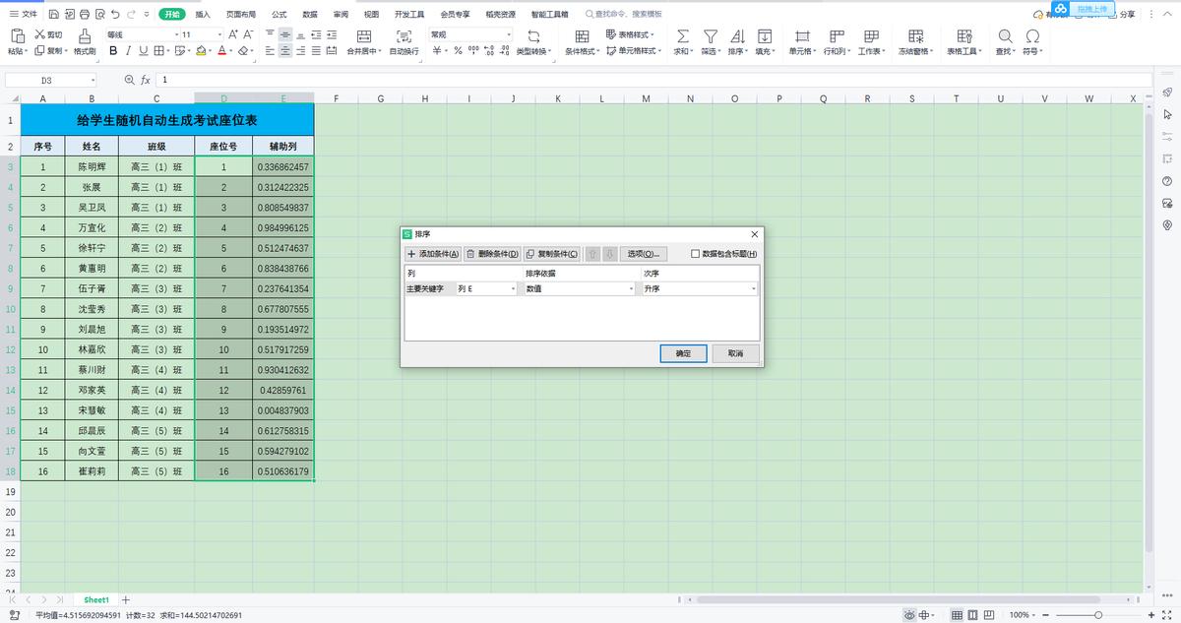Enable the 数据包含标题 checkbox
This screenshot has width=1181, height=623.
click(x=696, y=254)
